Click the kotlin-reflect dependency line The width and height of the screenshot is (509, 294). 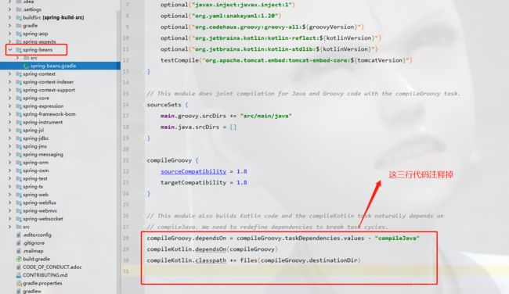pyautogui.click(x=271, y=38)
